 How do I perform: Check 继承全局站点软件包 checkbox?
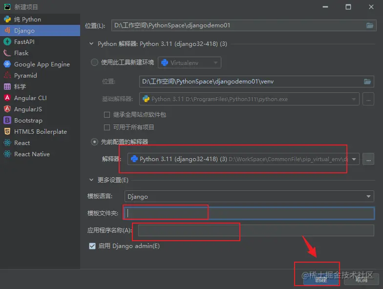coord(107,114)
